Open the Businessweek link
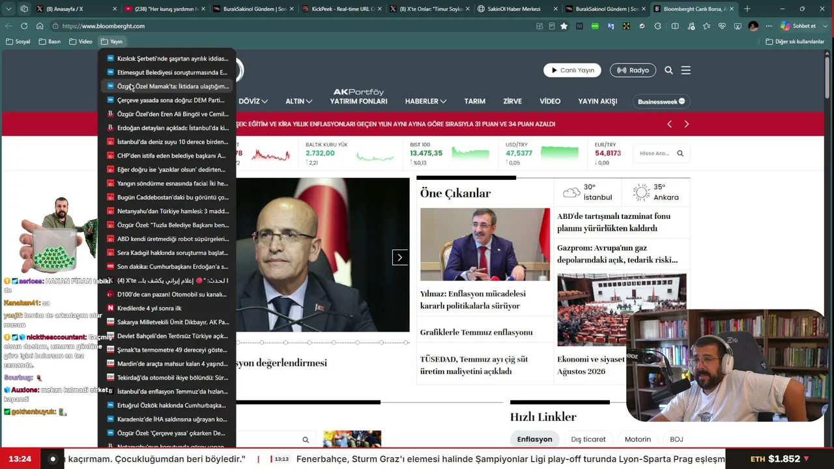The width and height of the screenshot is (834, 469). point(661,102)
